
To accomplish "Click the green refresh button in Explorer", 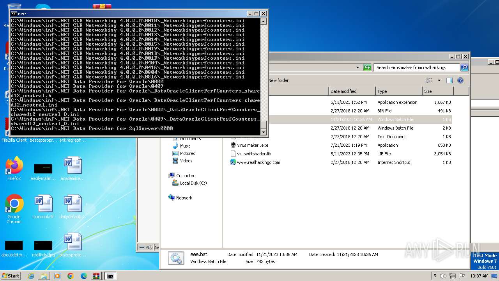I will click(x=367, y=68).
